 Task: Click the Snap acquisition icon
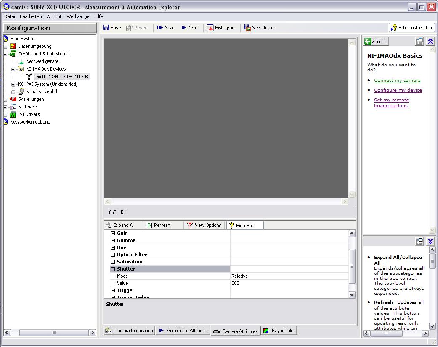pos(160,28)
